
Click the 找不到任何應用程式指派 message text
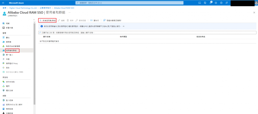49,41
